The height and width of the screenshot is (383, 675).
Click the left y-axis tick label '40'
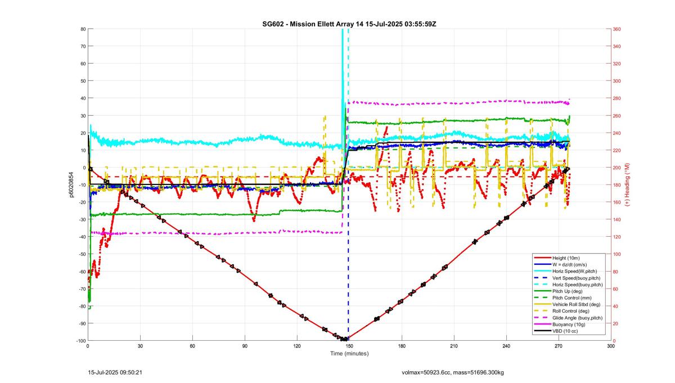[x=83, y=98]
